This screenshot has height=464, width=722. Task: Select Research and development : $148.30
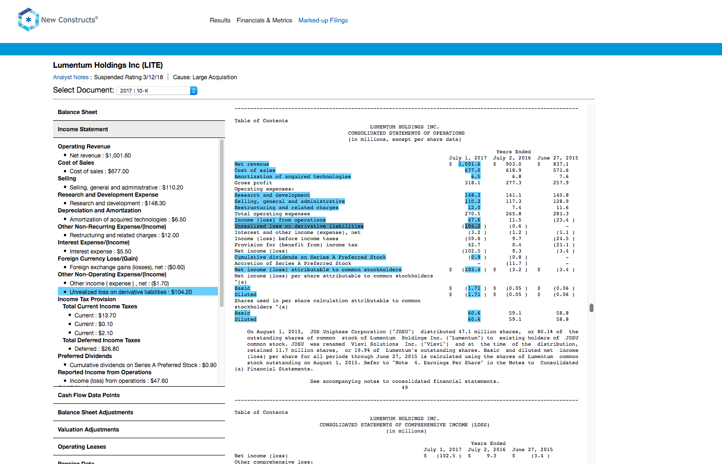coord(118,203)
